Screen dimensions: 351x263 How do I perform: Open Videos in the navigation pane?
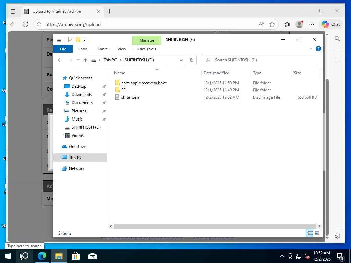coord(77,136)
